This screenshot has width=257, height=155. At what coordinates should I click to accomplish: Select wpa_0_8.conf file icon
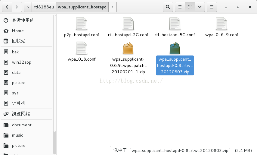[82, 49]
